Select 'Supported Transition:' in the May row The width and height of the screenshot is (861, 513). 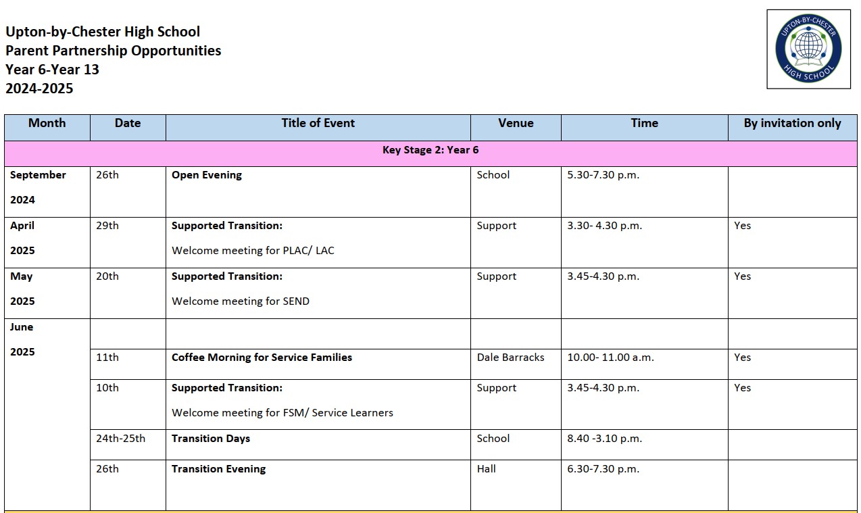[x=227, y=276]
